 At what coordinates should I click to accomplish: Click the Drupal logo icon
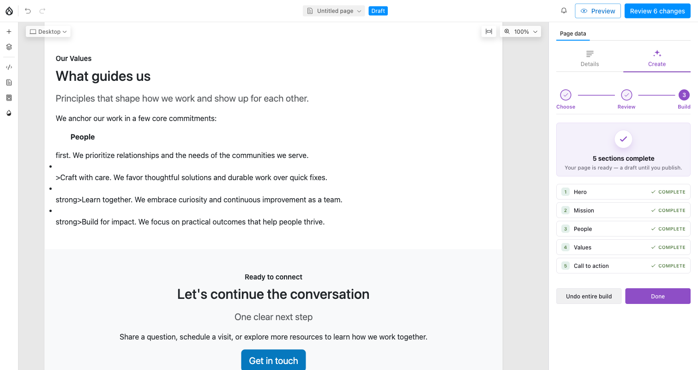click(9, 11)
